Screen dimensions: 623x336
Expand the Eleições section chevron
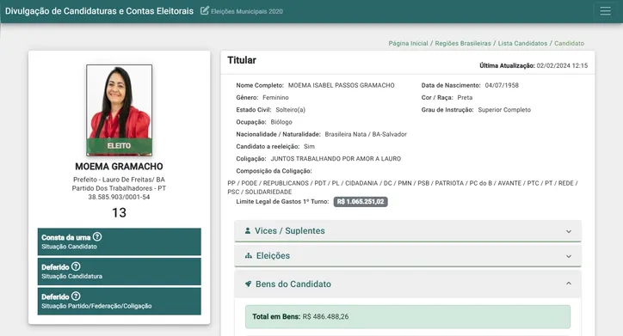569,256
